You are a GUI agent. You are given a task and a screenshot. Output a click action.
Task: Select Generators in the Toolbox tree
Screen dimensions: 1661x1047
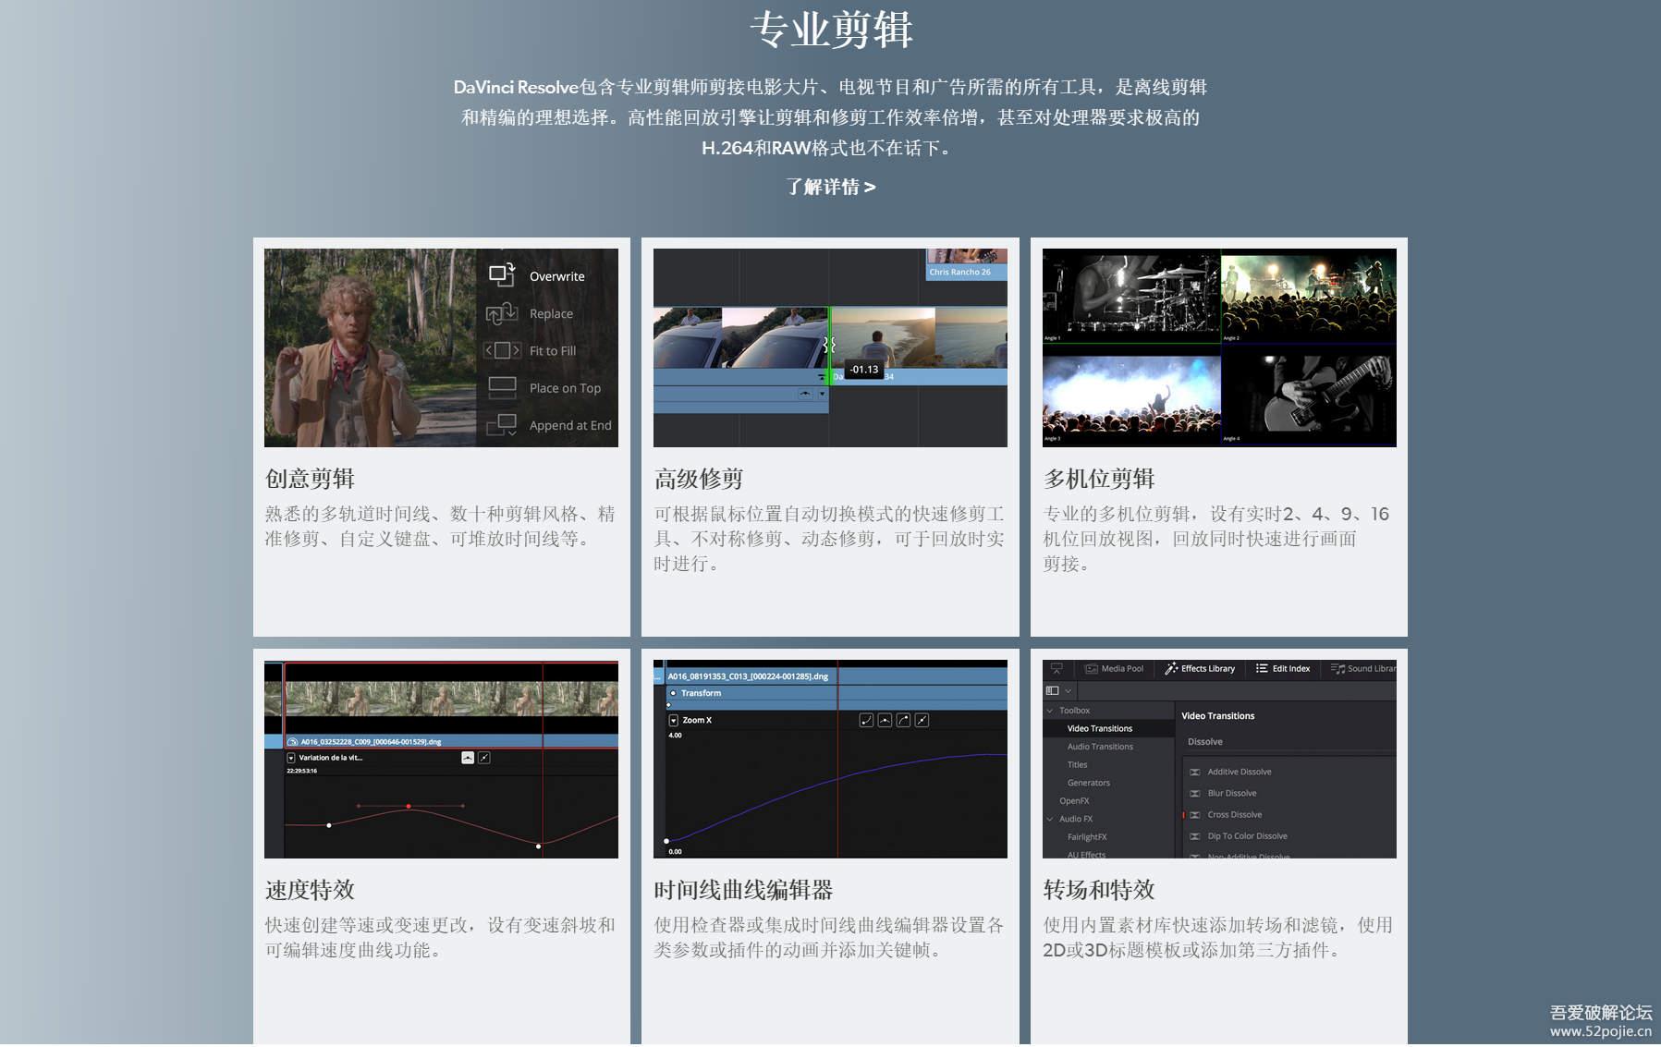[x=1089, y=783]
